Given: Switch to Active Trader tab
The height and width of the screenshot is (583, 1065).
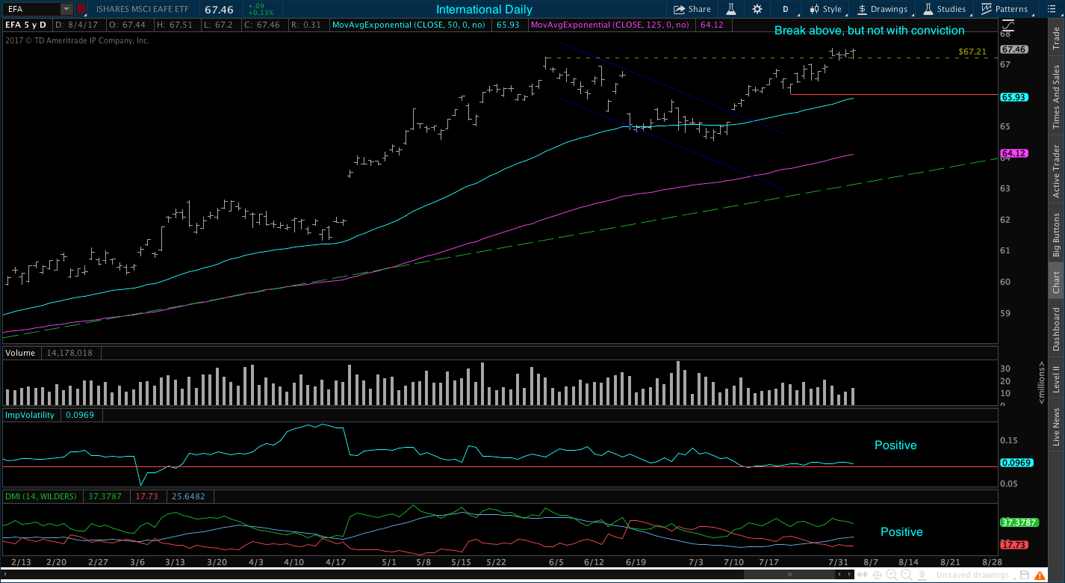Looking at the screenshot, I should [x=1056, y=171].
